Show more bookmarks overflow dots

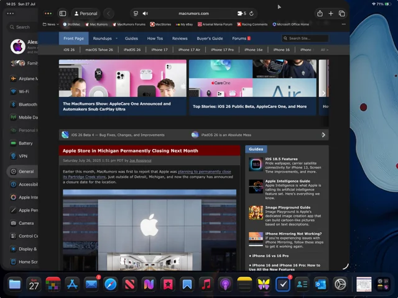pos(343,24)
